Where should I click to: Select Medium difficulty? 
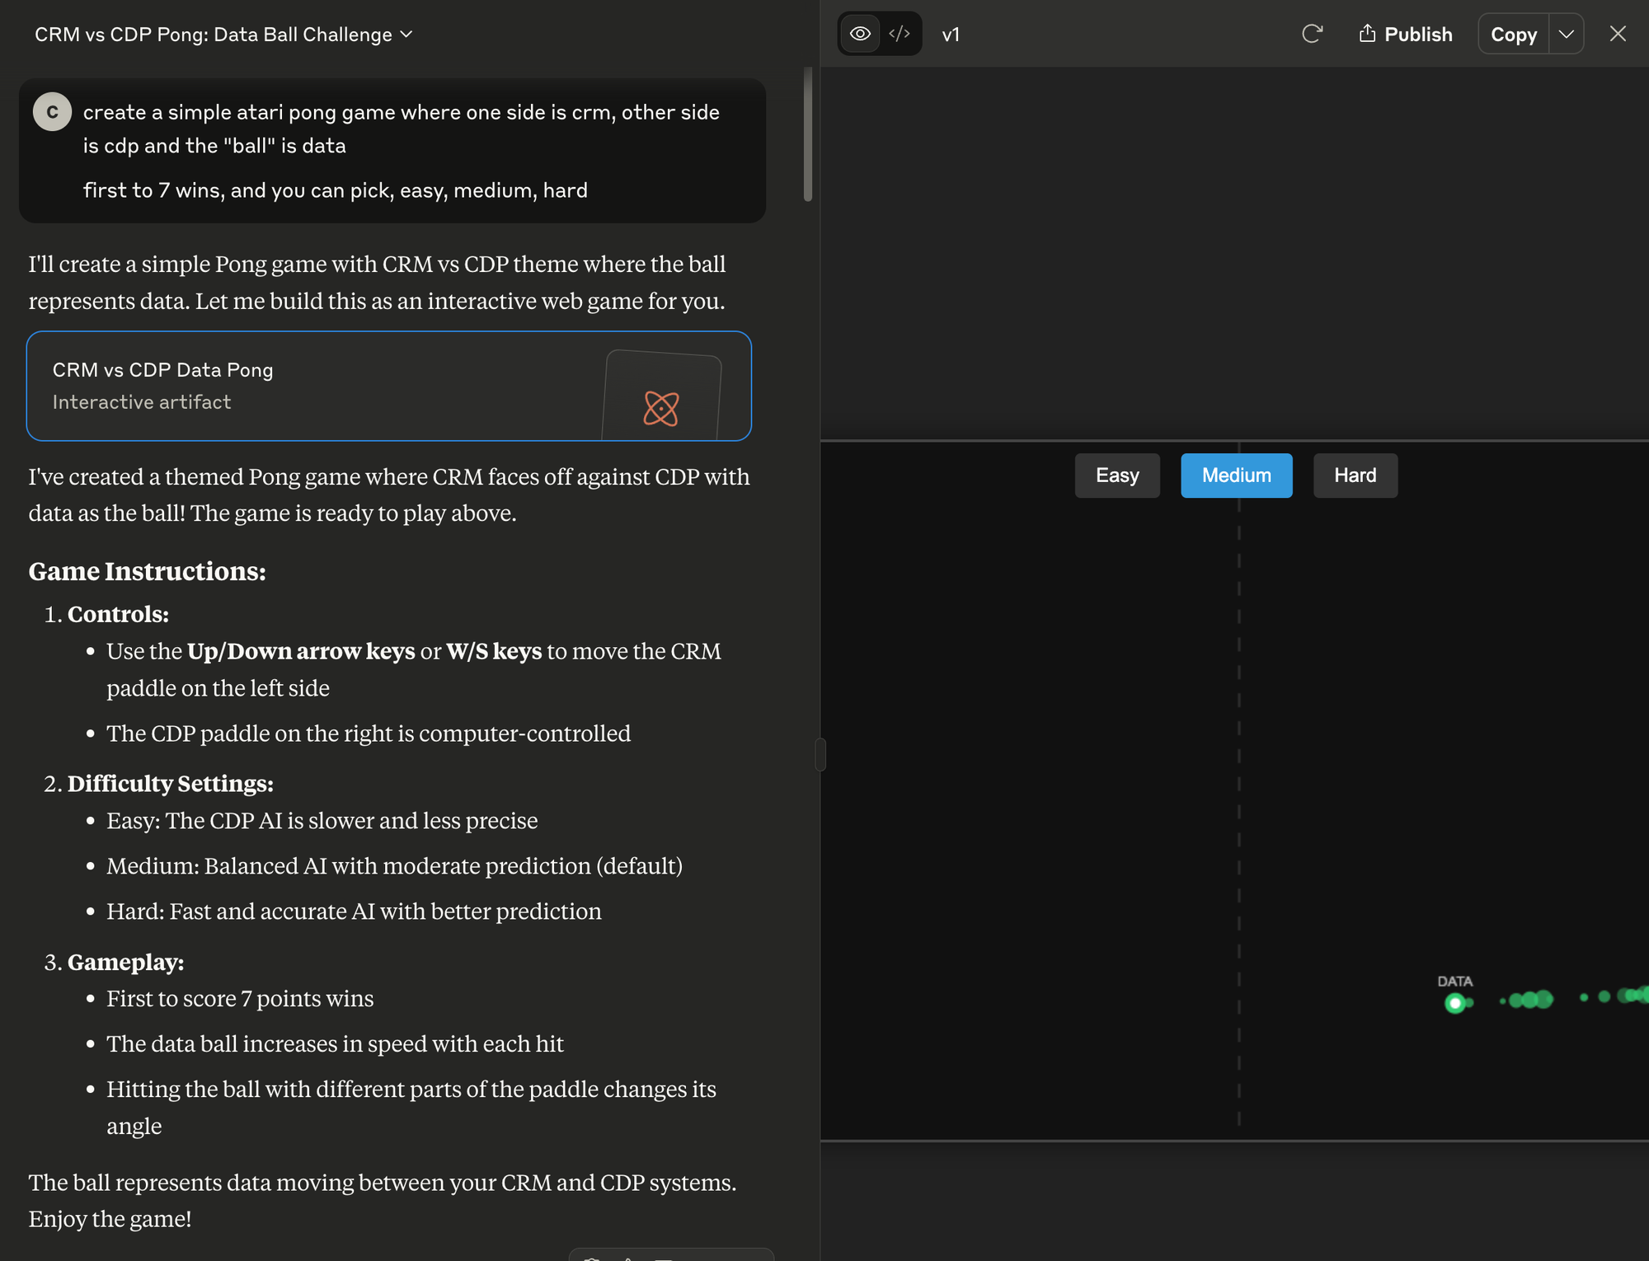[x=1236, y=476]
